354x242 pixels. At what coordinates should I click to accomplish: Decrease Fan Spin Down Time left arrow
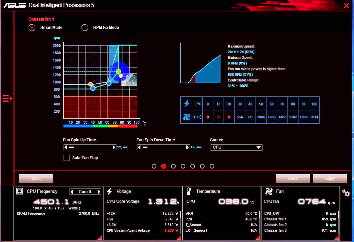[x=139, y=147]
